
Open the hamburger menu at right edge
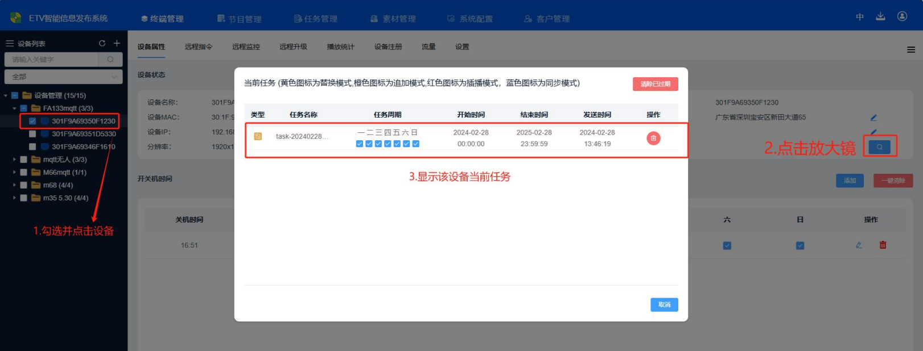(910, 50)
